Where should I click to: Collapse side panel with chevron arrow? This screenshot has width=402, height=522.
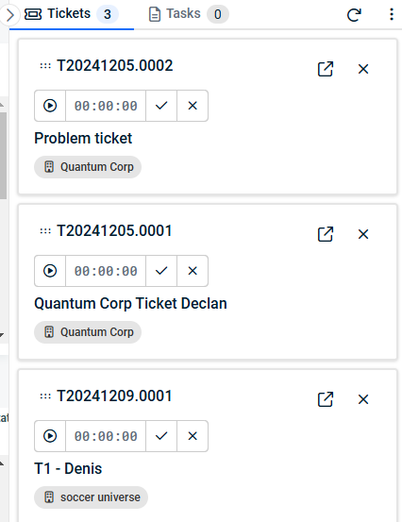(10, 15)
